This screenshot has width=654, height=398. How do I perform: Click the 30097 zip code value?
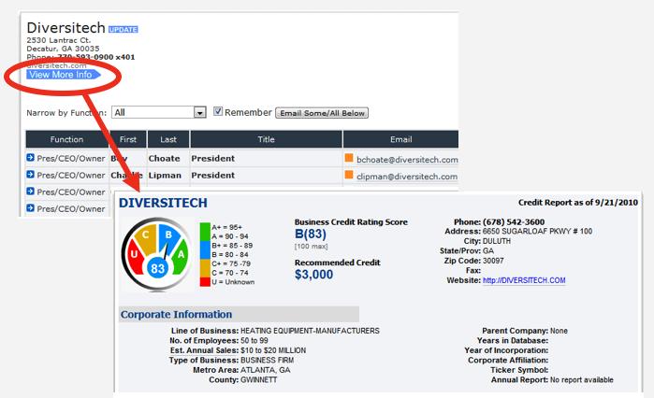pyautogui.click(x=493, y=261)
